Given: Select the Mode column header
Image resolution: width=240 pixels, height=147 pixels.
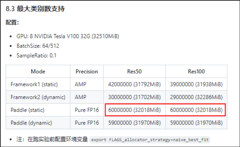Looking at the screenshot, I should (x=38, y=71).
